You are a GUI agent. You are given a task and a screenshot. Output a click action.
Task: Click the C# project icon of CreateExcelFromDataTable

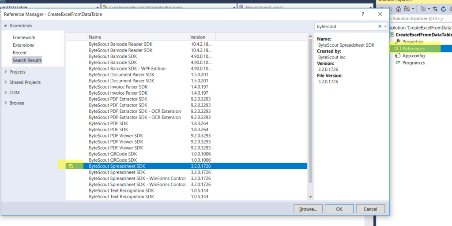coord(391,34)
